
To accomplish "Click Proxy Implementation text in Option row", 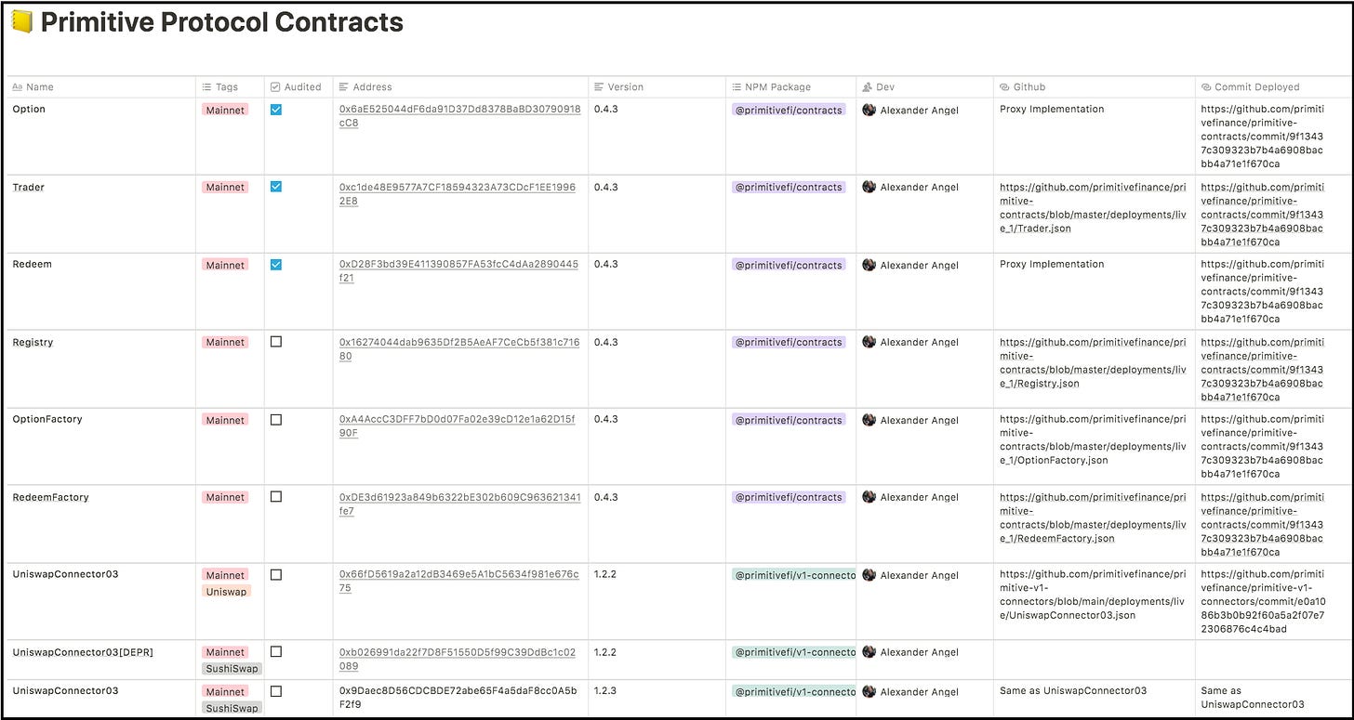I will 1052,109.
